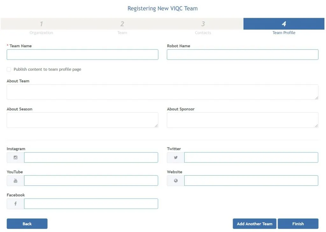Click the Instagram icon addon
The width and height of the screenshot is (326, 232).
coord(15,157)
